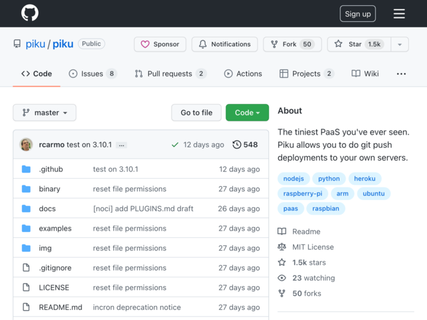Open the LICENSE file

pos(54,287)
